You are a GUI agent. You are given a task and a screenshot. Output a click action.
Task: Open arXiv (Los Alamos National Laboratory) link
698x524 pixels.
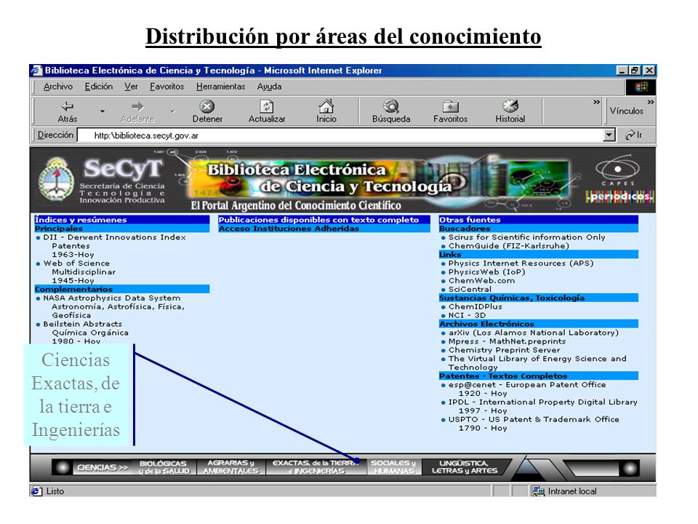[x=533, y=333]
